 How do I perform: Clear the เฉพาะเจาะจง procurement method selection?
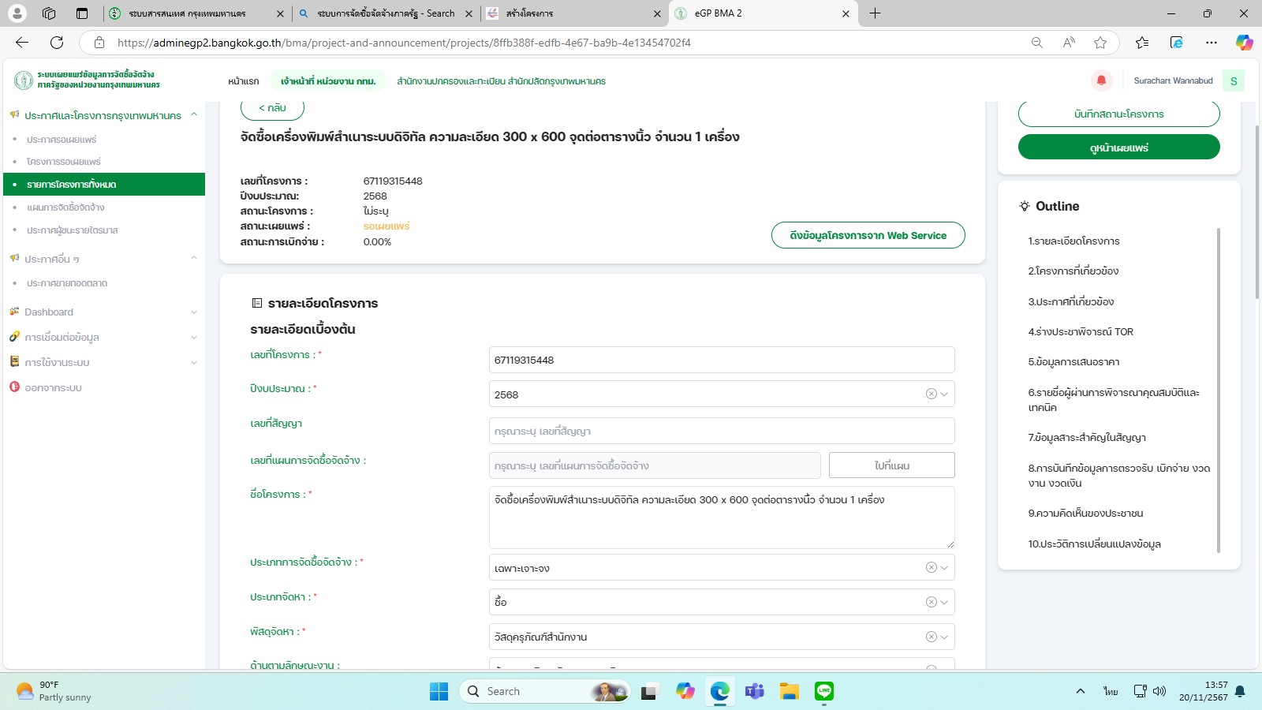point(931,568)
